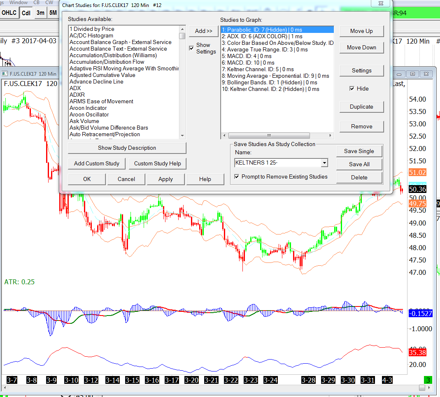
Task: Click the Delete collection button
Action: [x=359, y=178]
